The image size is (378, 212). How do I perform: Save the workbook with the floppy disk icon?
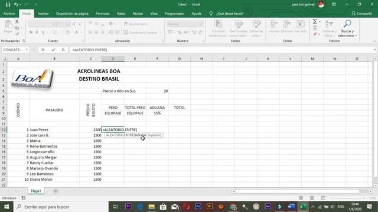coord(8,5)
